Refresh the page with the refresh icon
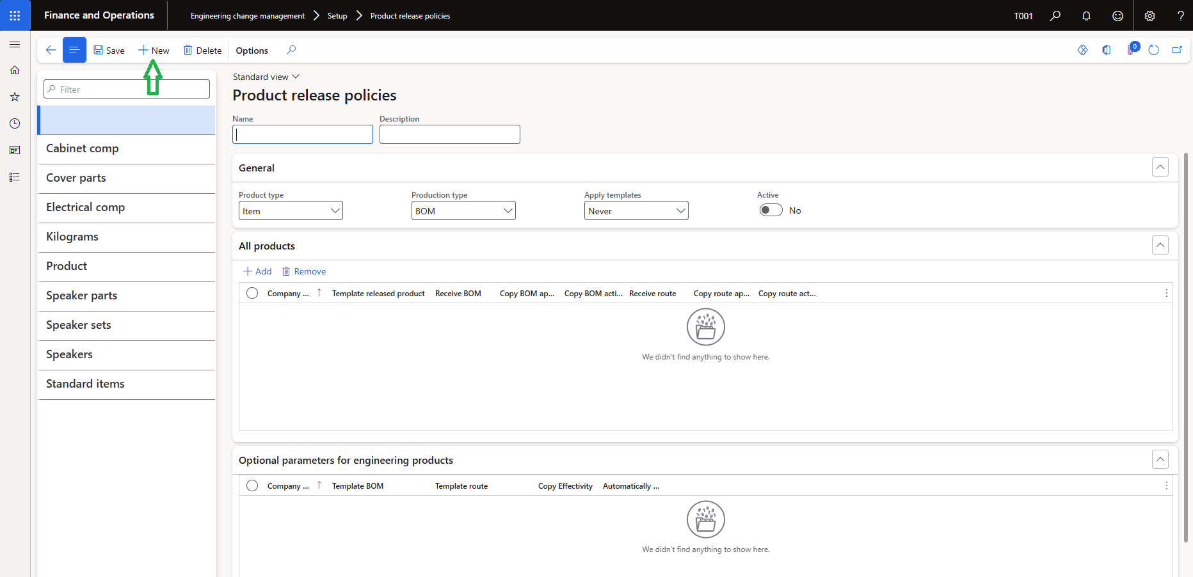Screen dimensions: 1193x577 click(x=1153, y=49)
